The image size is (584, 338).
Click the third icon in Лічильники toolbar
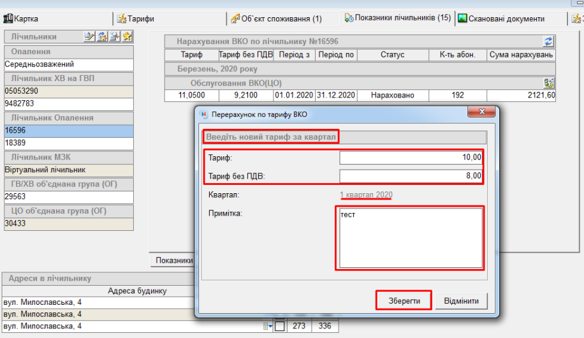(114, 37)
